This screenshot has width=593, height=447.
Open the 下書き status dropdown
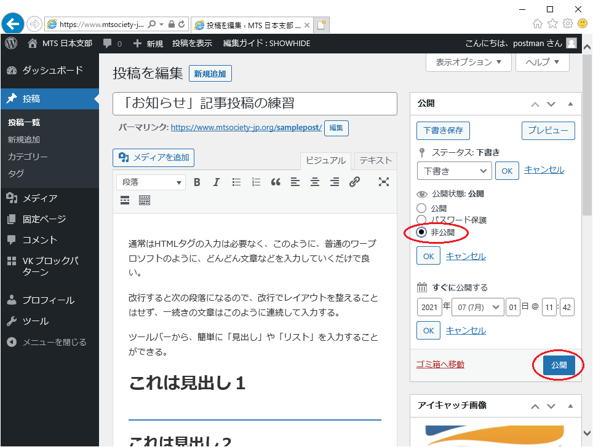[x=454, y=171]
